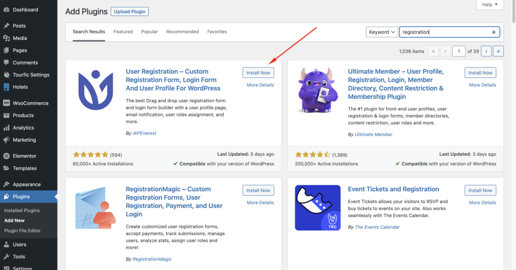Click RegistrationMagic plugin thumbnail
Image resolution: width=516 pixels, height=270 pixels.
pyautogui.click(x=96, y=208)
